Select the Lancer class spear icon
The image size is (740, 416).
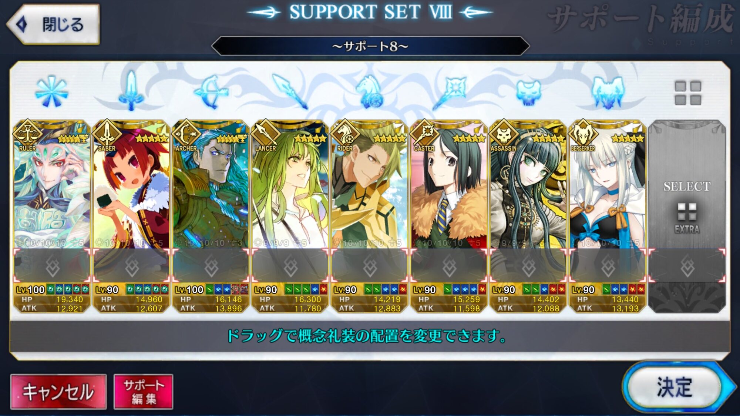click(x=290, y=91)
